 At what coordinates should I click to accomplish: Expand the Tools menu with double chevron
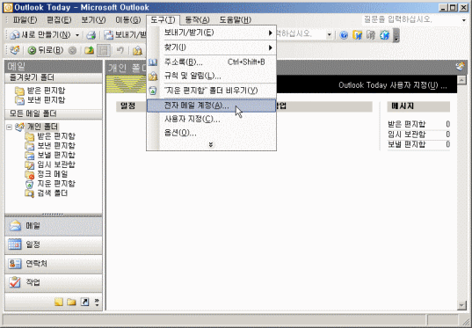click(x=211, y=145)
